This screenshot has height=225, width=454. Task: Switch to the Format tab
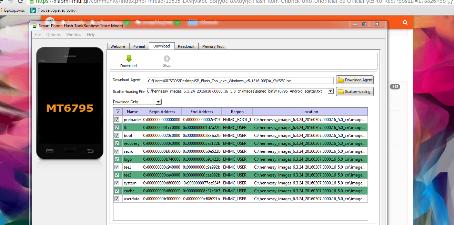[139, 46]
